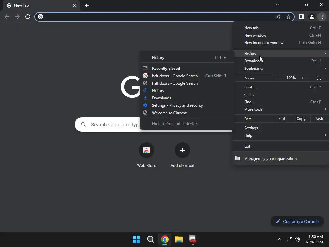The image size is (329, 247).
Task: Increase zoom with plus button
Action: tap(303, 78)
